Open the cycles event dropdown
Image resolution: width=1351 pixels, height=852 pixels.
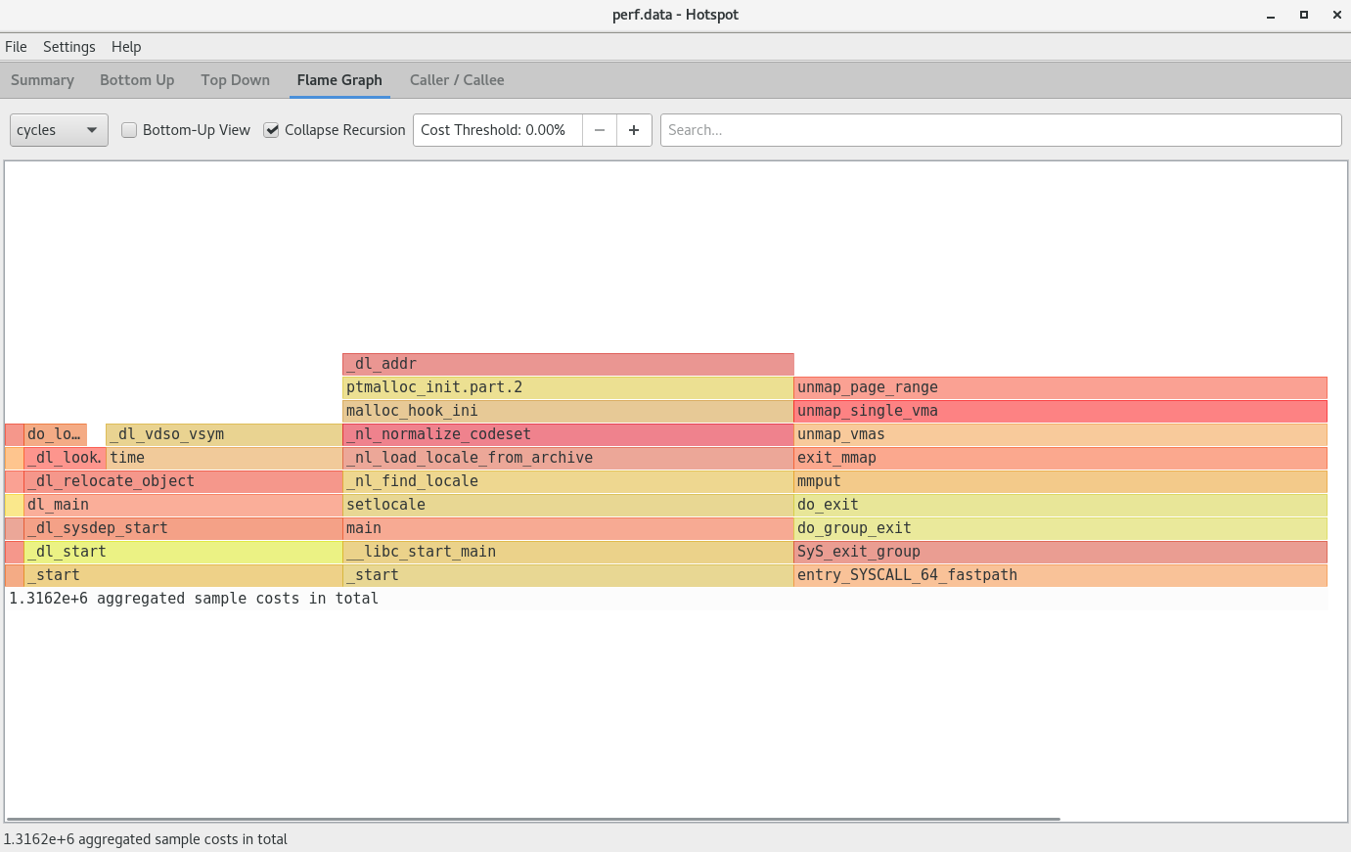point(59,130)
